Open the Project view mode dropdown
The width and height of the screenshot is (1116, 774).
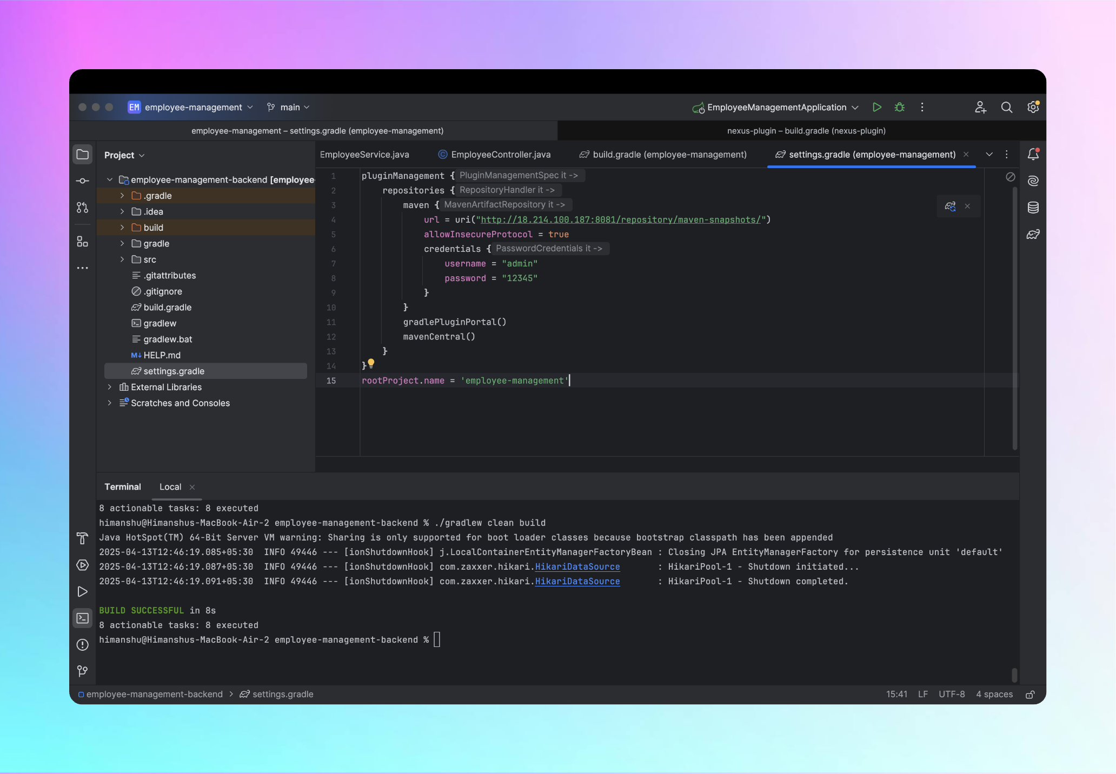coord(124,155)
